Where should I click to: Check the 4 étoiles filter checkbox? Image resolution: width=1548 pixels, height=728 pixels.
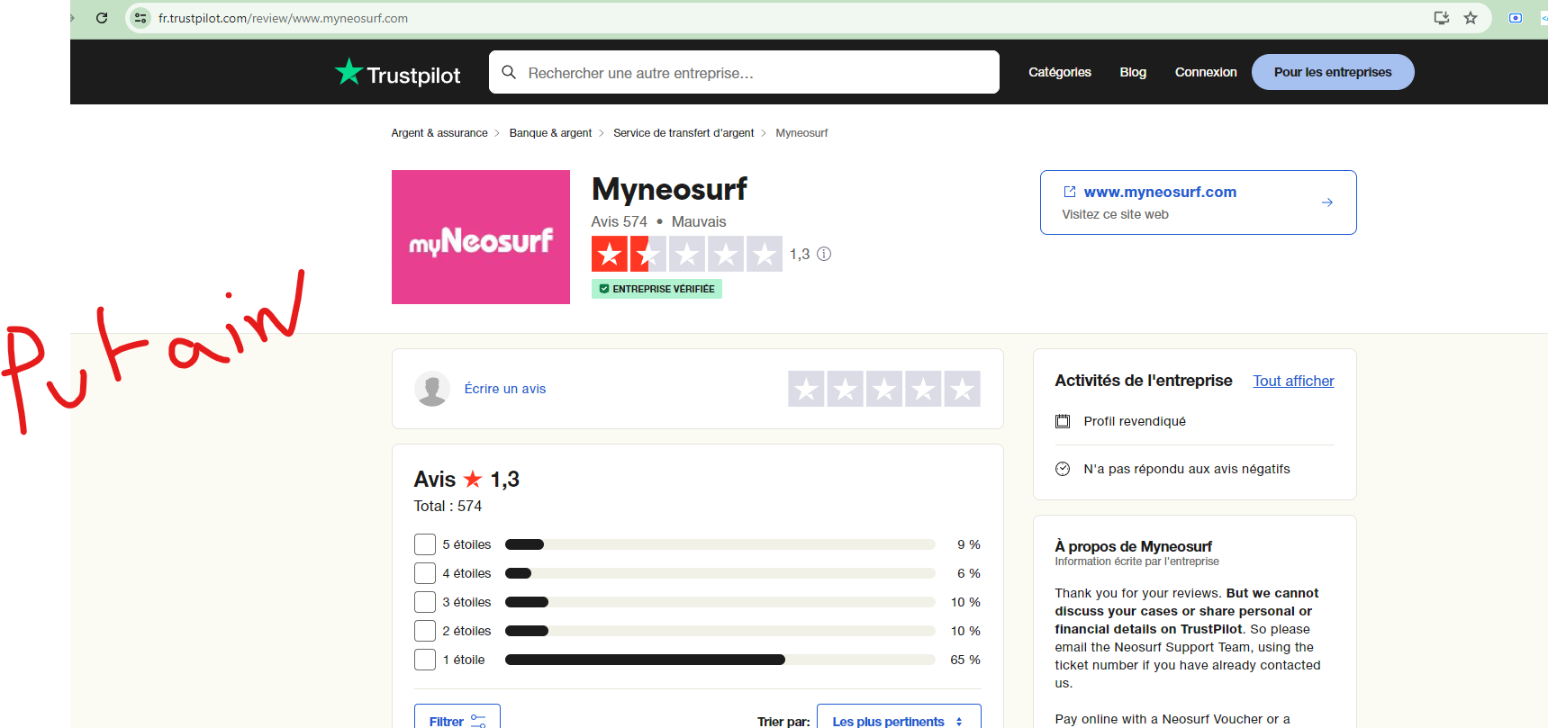tap(425, 573)
